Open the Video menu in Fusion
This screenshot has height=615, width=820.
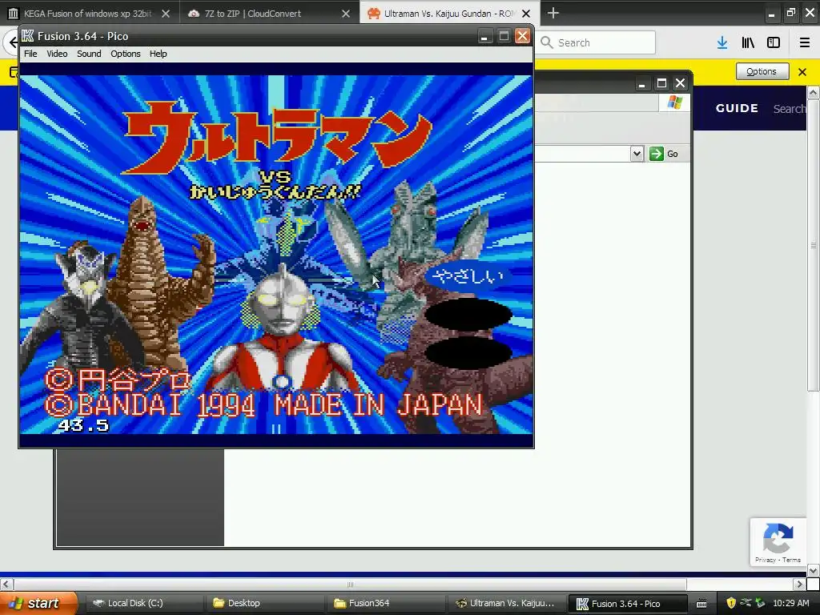tap(57, 54)
